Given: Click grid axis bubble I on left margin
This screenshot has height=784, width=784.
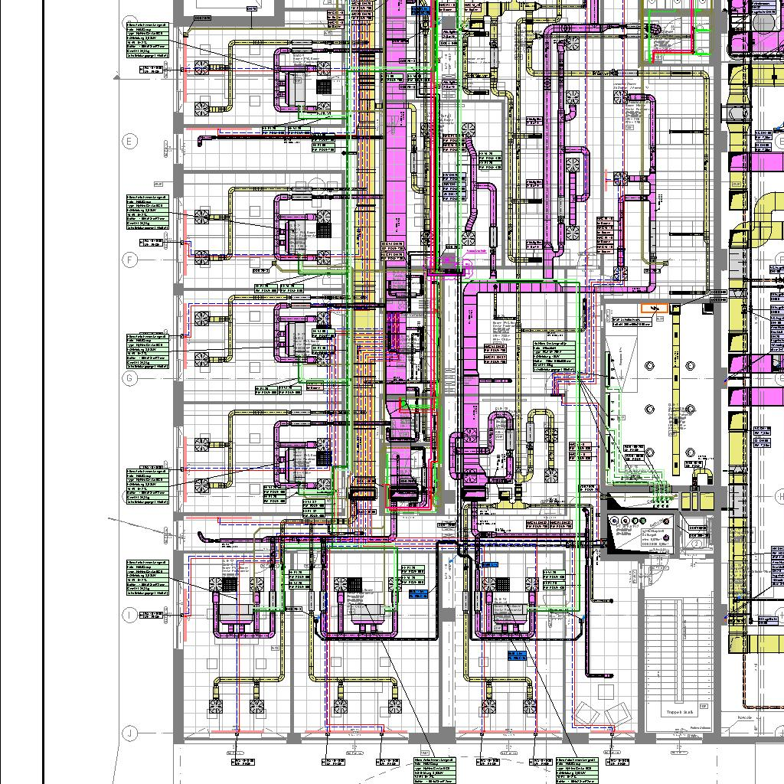Looking at the screenshot, I should 129,615.
